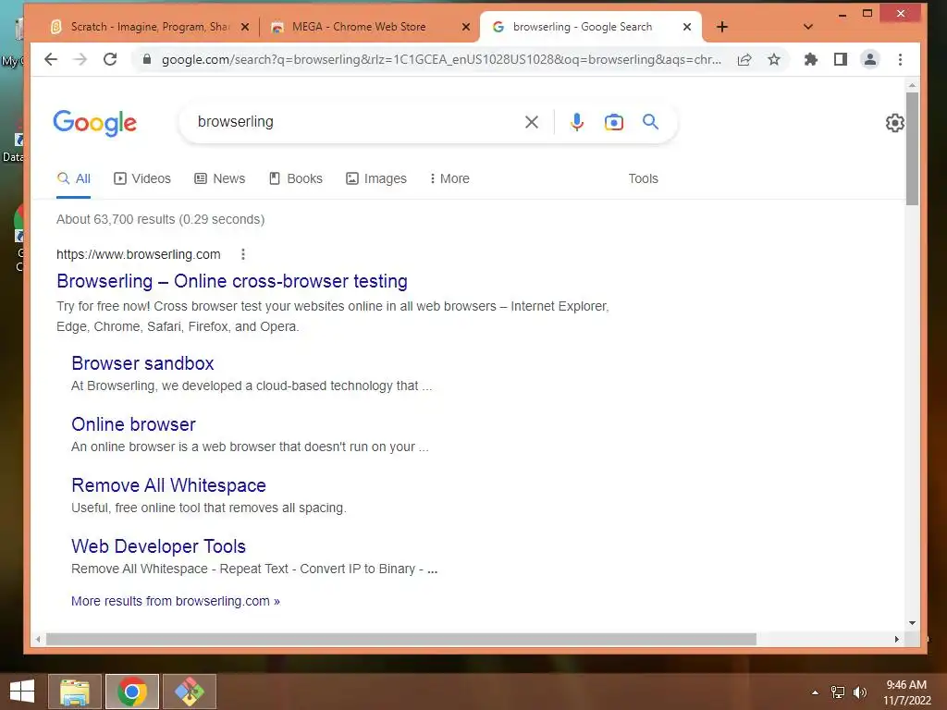This screenshot has height=710, width=947.
Task: Open the tab search dropdown arrow
Action: (808, 27)
